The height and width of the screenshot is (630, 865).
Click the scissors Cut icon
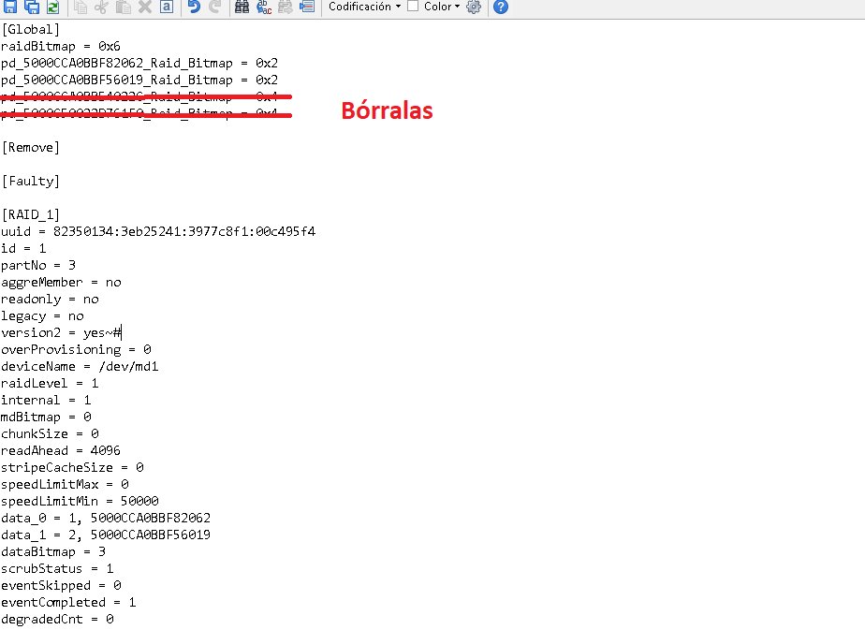click(101, 7)
